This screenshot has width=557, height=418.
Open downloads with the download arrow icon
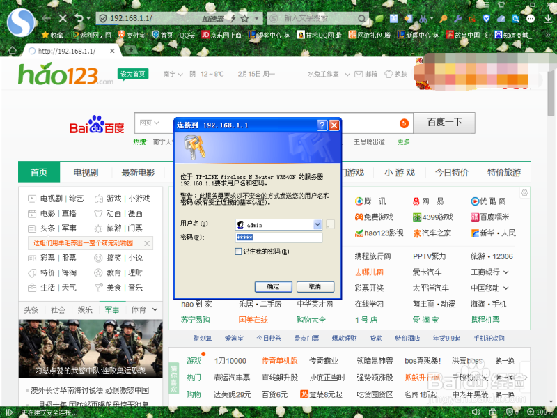click(x=548, y=19)
